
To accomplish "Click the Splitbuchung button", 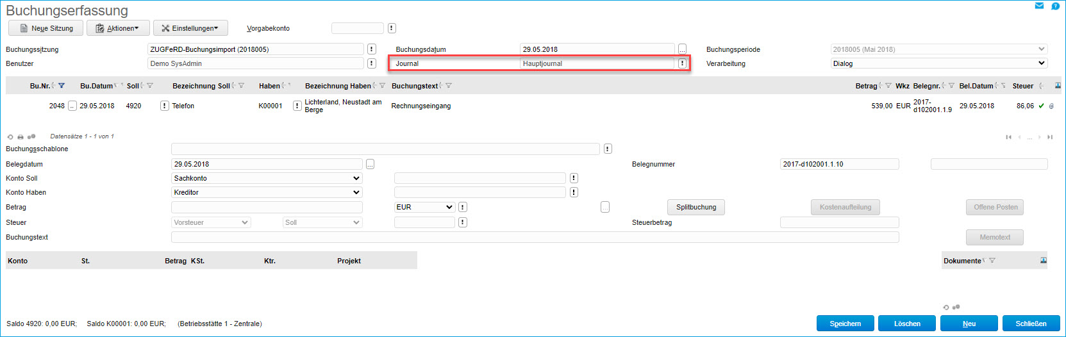I will tap(696, 207).
